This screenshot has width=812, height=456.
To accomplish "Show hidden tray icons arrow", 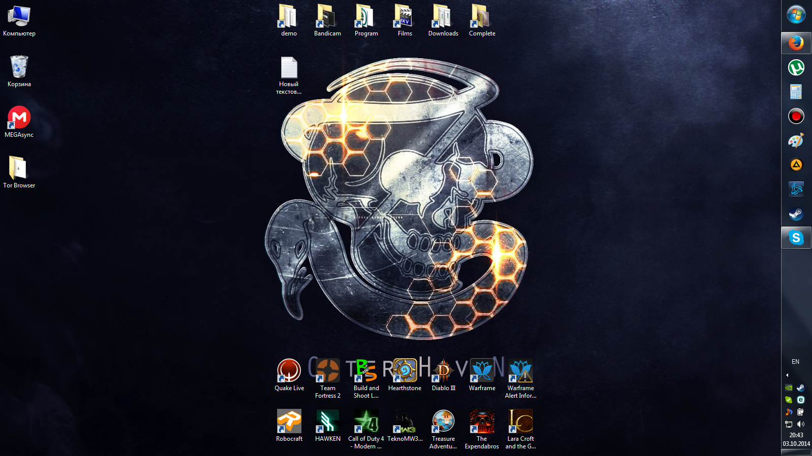I will coord(787,375).
